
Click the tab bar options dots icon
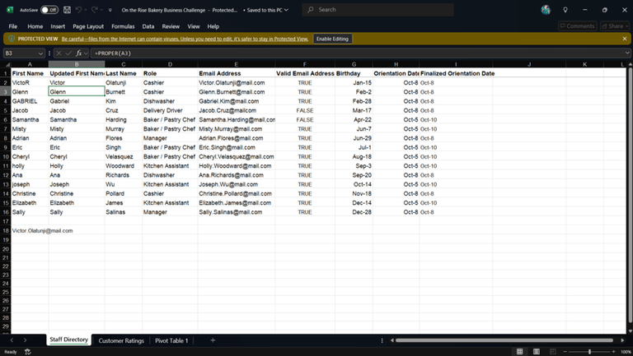[382, 340]
